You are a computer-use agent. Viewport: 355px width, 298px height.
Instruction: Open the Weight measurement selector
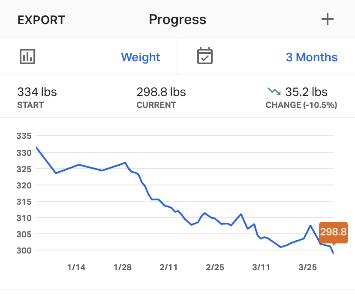coord(140,57)
